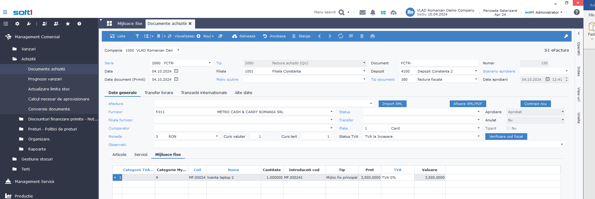595x199 pixels.
Task: Close the Documente achizitii tab
Action: (190, 23)
